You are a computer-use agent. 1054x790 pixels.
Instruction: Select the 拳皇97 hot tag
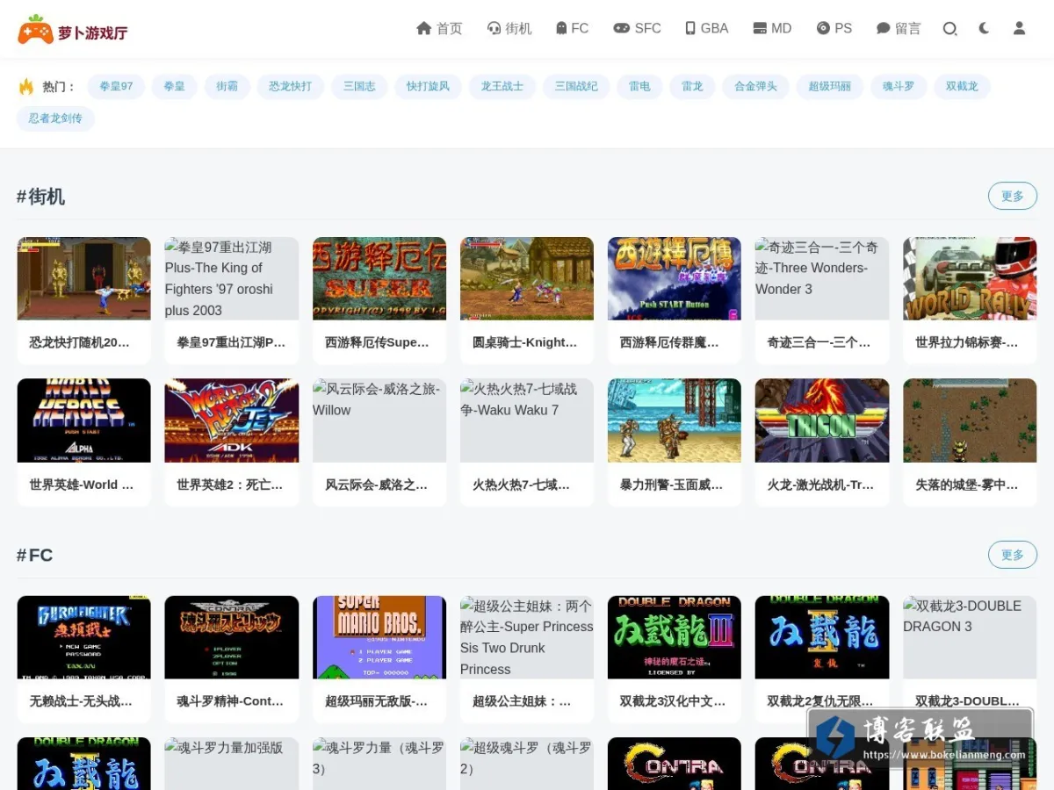(x=116, y=86)
